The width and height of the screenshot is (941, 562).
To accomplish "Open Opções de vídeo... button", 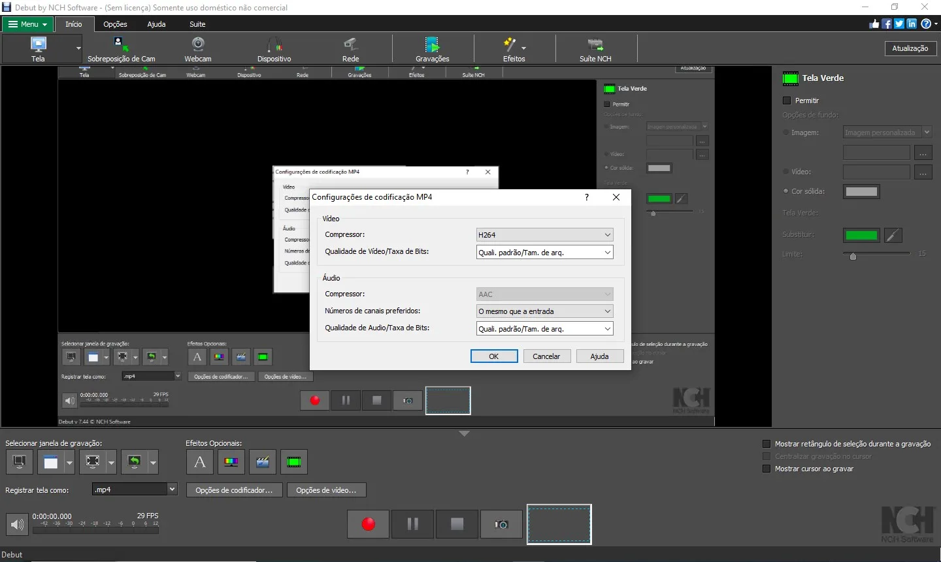I will click(326, 490).
